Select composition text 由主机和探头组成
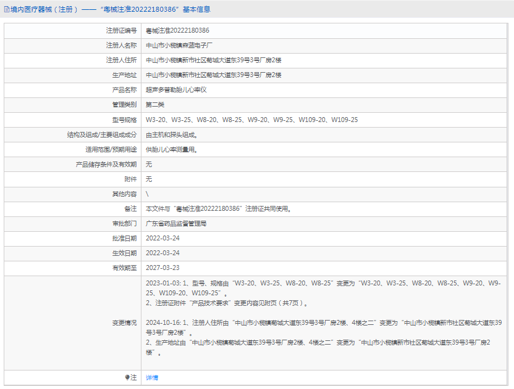The image size is (514, 389). coord(172,135)
